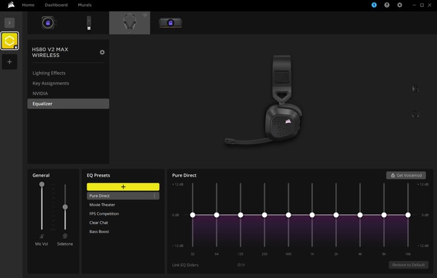
Task: Open iCUE settings gear in title bar
Action: pos(400,5)
